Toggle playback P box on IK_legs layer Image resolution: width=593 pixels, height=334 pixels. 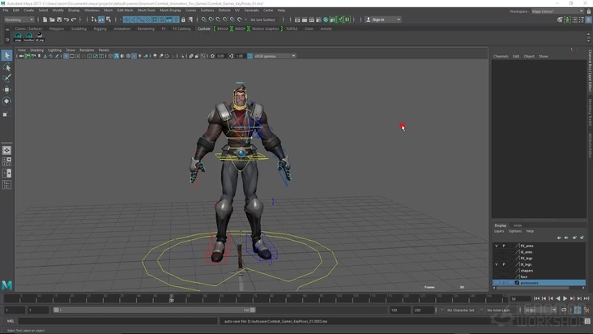click(x=503, y=264)
